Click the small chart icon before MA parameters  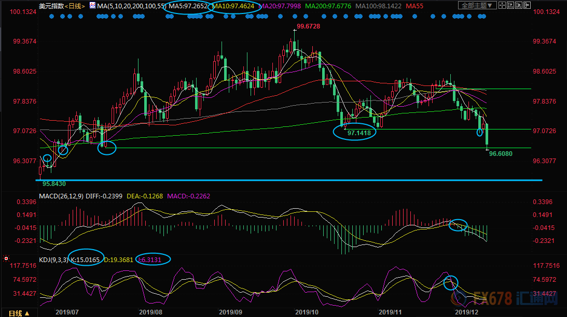92,6
